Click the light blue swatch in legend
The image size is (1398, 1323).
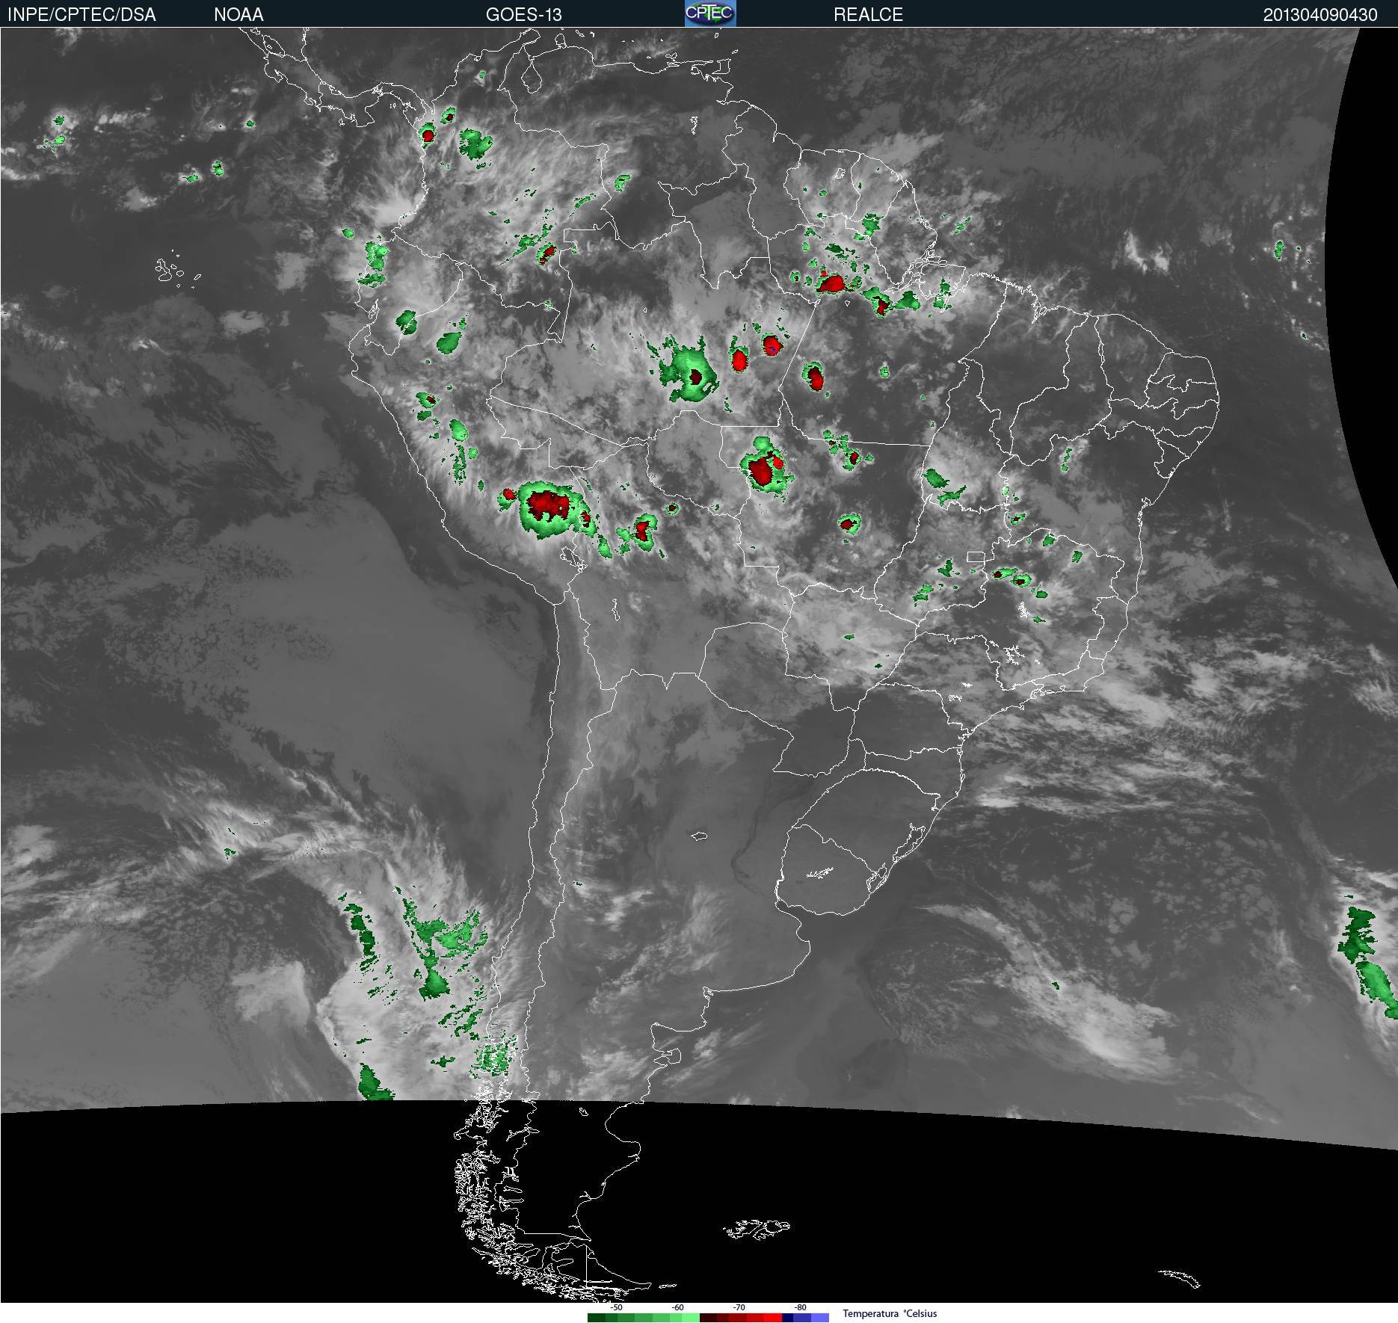[820, 1317]
